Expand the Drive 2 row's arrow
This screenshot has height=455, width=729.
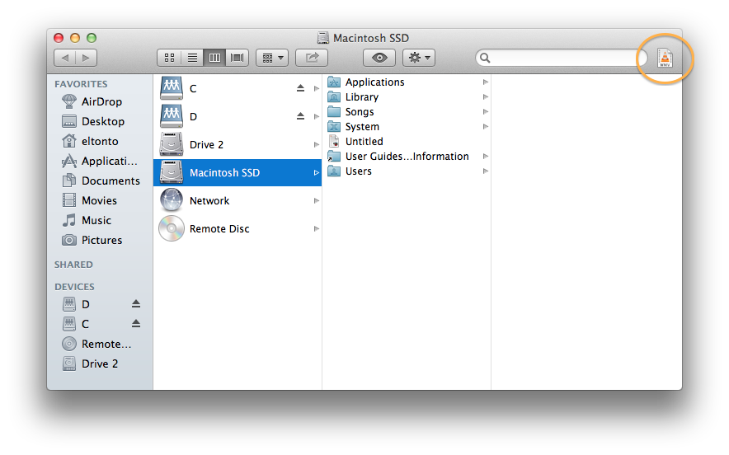tap(316, 144)
